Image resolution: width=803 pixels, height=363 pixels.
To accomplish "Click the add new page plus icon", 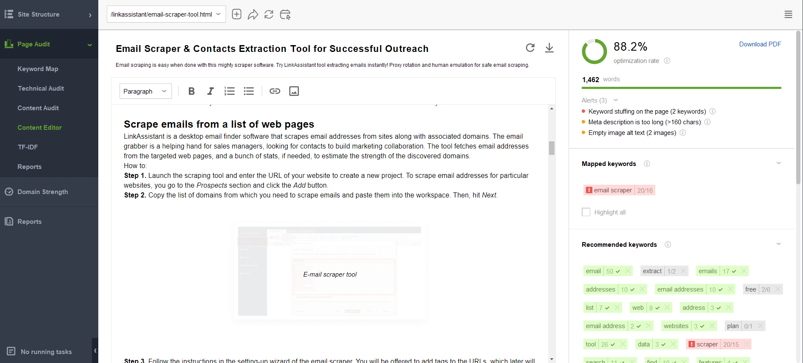I will 237,14.
